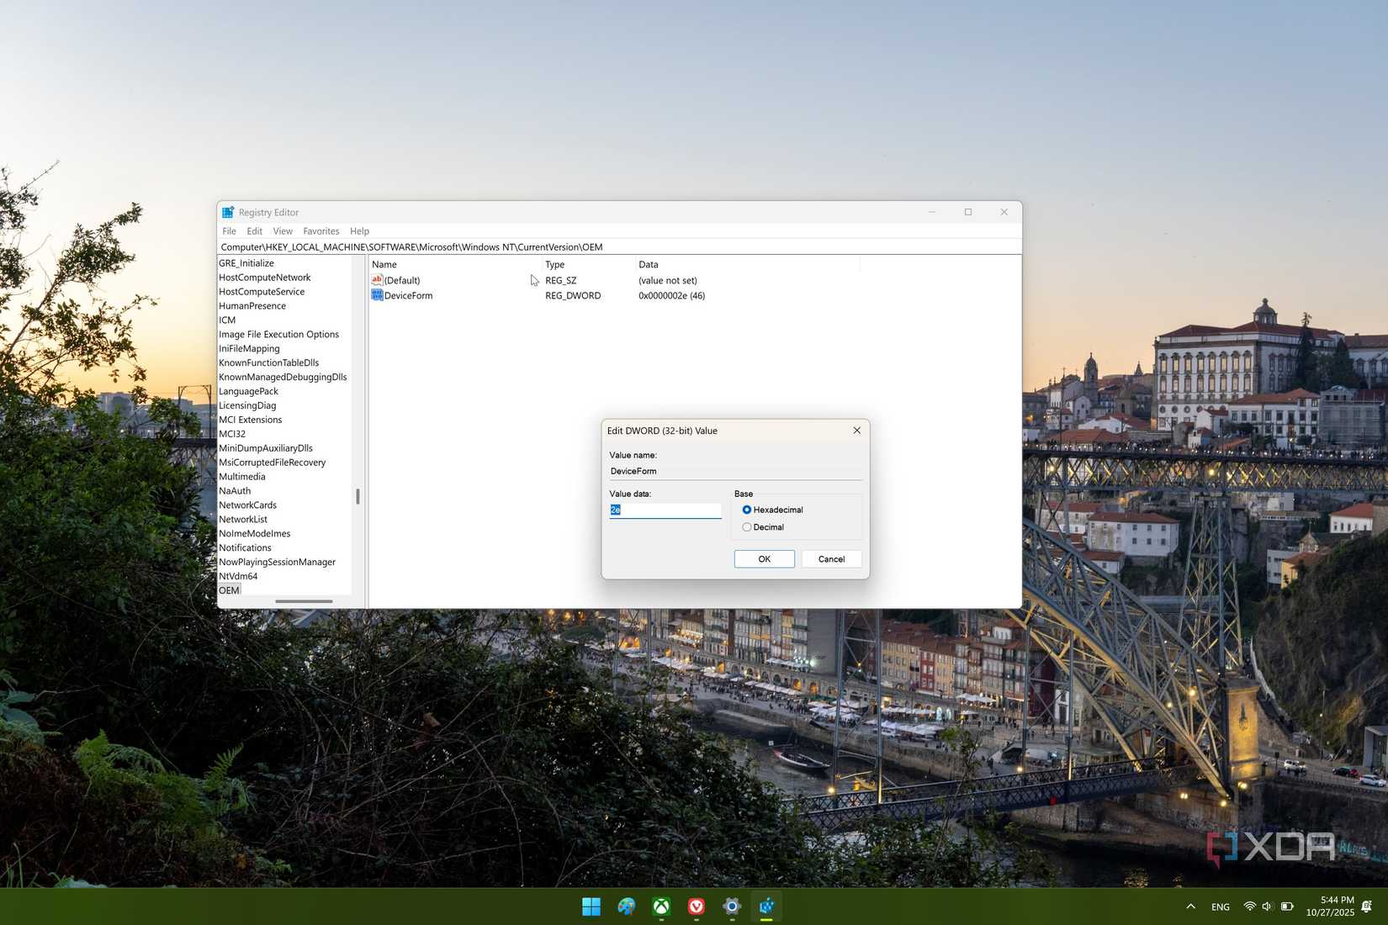The image size is (1388, 925).
Task: Click the tree pane vertical scrollbar thumb
Action: (x=358, y=497)
